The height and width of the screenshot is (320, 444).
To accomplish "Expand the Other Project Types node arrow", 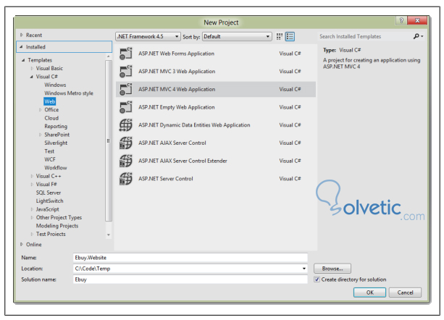I will coord(32,218).
